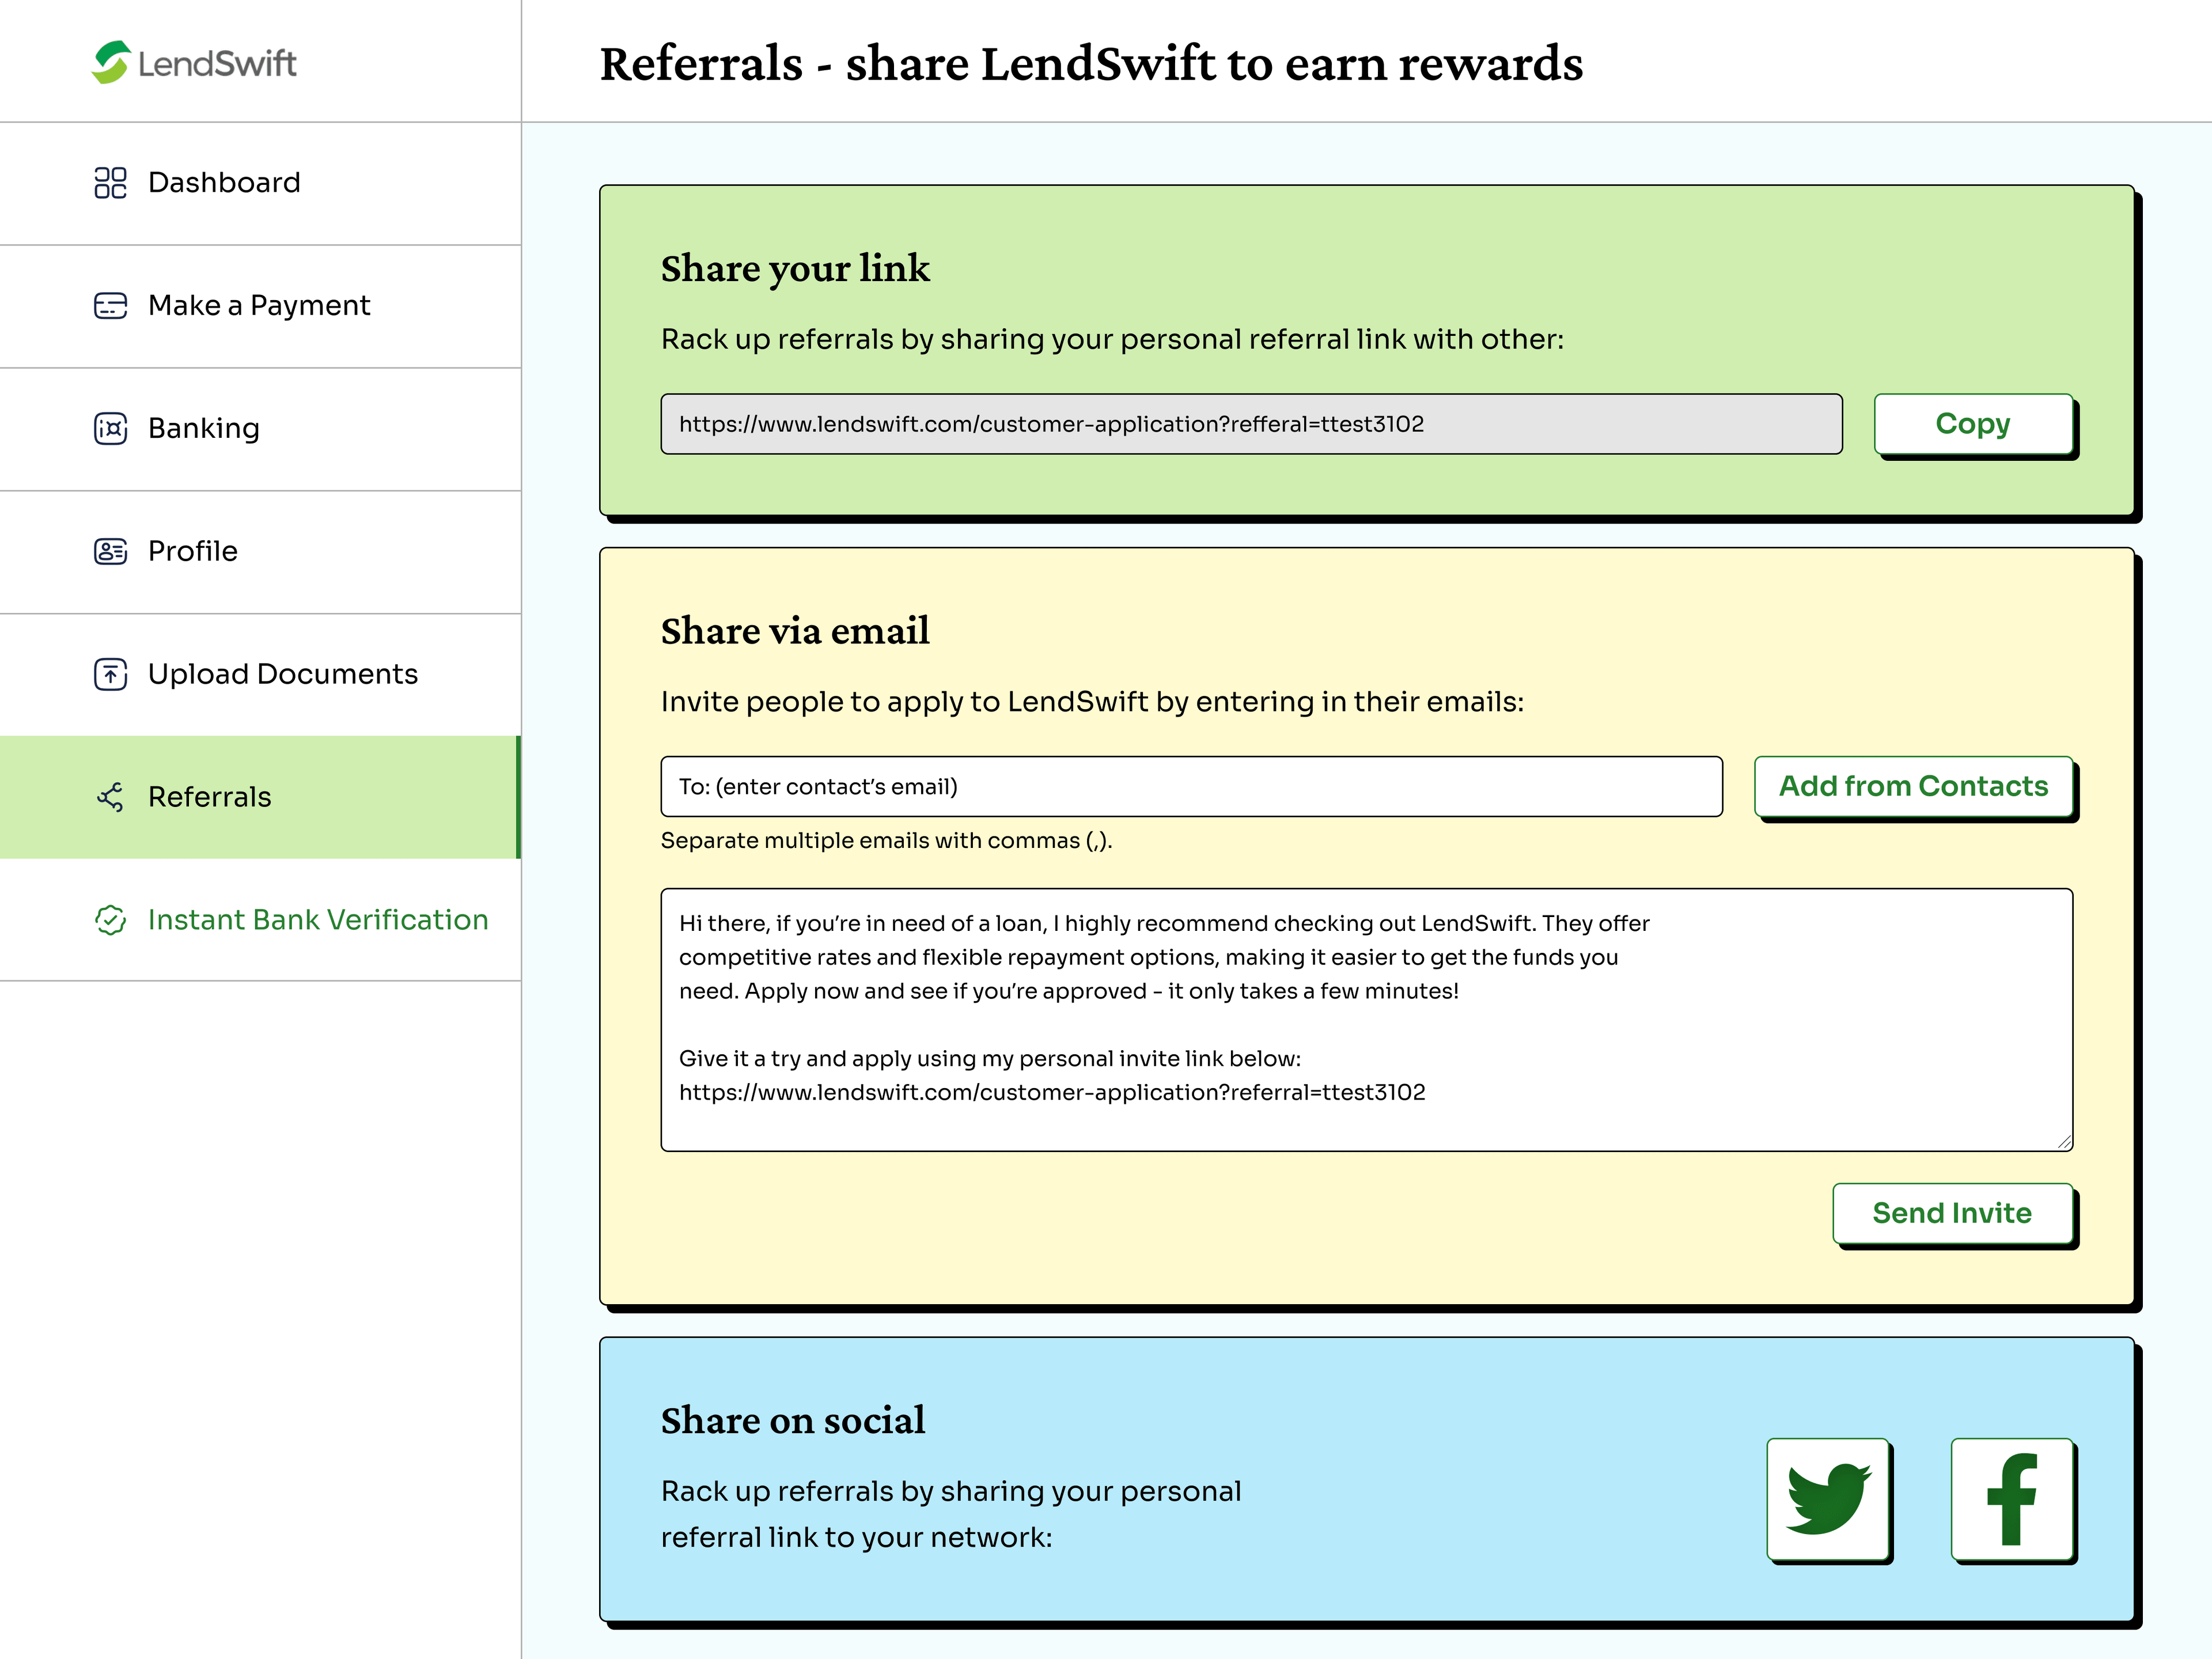The image size is (2212, 1659).
Task: Grab the message box resize handle
Action: pyautogui.click(x=2064, y=1142)
